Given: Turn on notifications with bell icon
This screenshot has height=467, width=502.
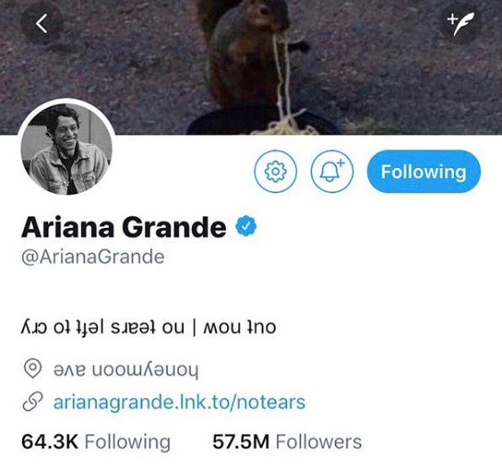Looking at the screenshot, I should click(x=332, y=171).
